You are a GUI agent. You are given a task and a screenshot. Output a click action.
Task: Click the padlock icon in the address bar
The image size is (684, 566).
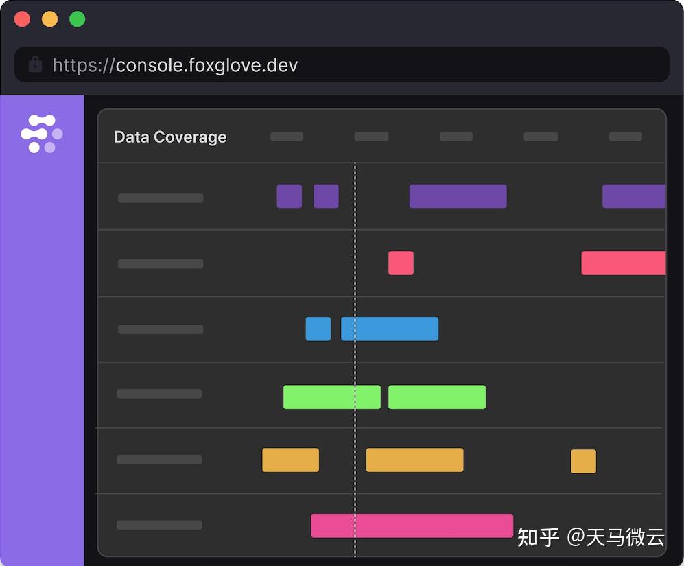click(35, 64)
